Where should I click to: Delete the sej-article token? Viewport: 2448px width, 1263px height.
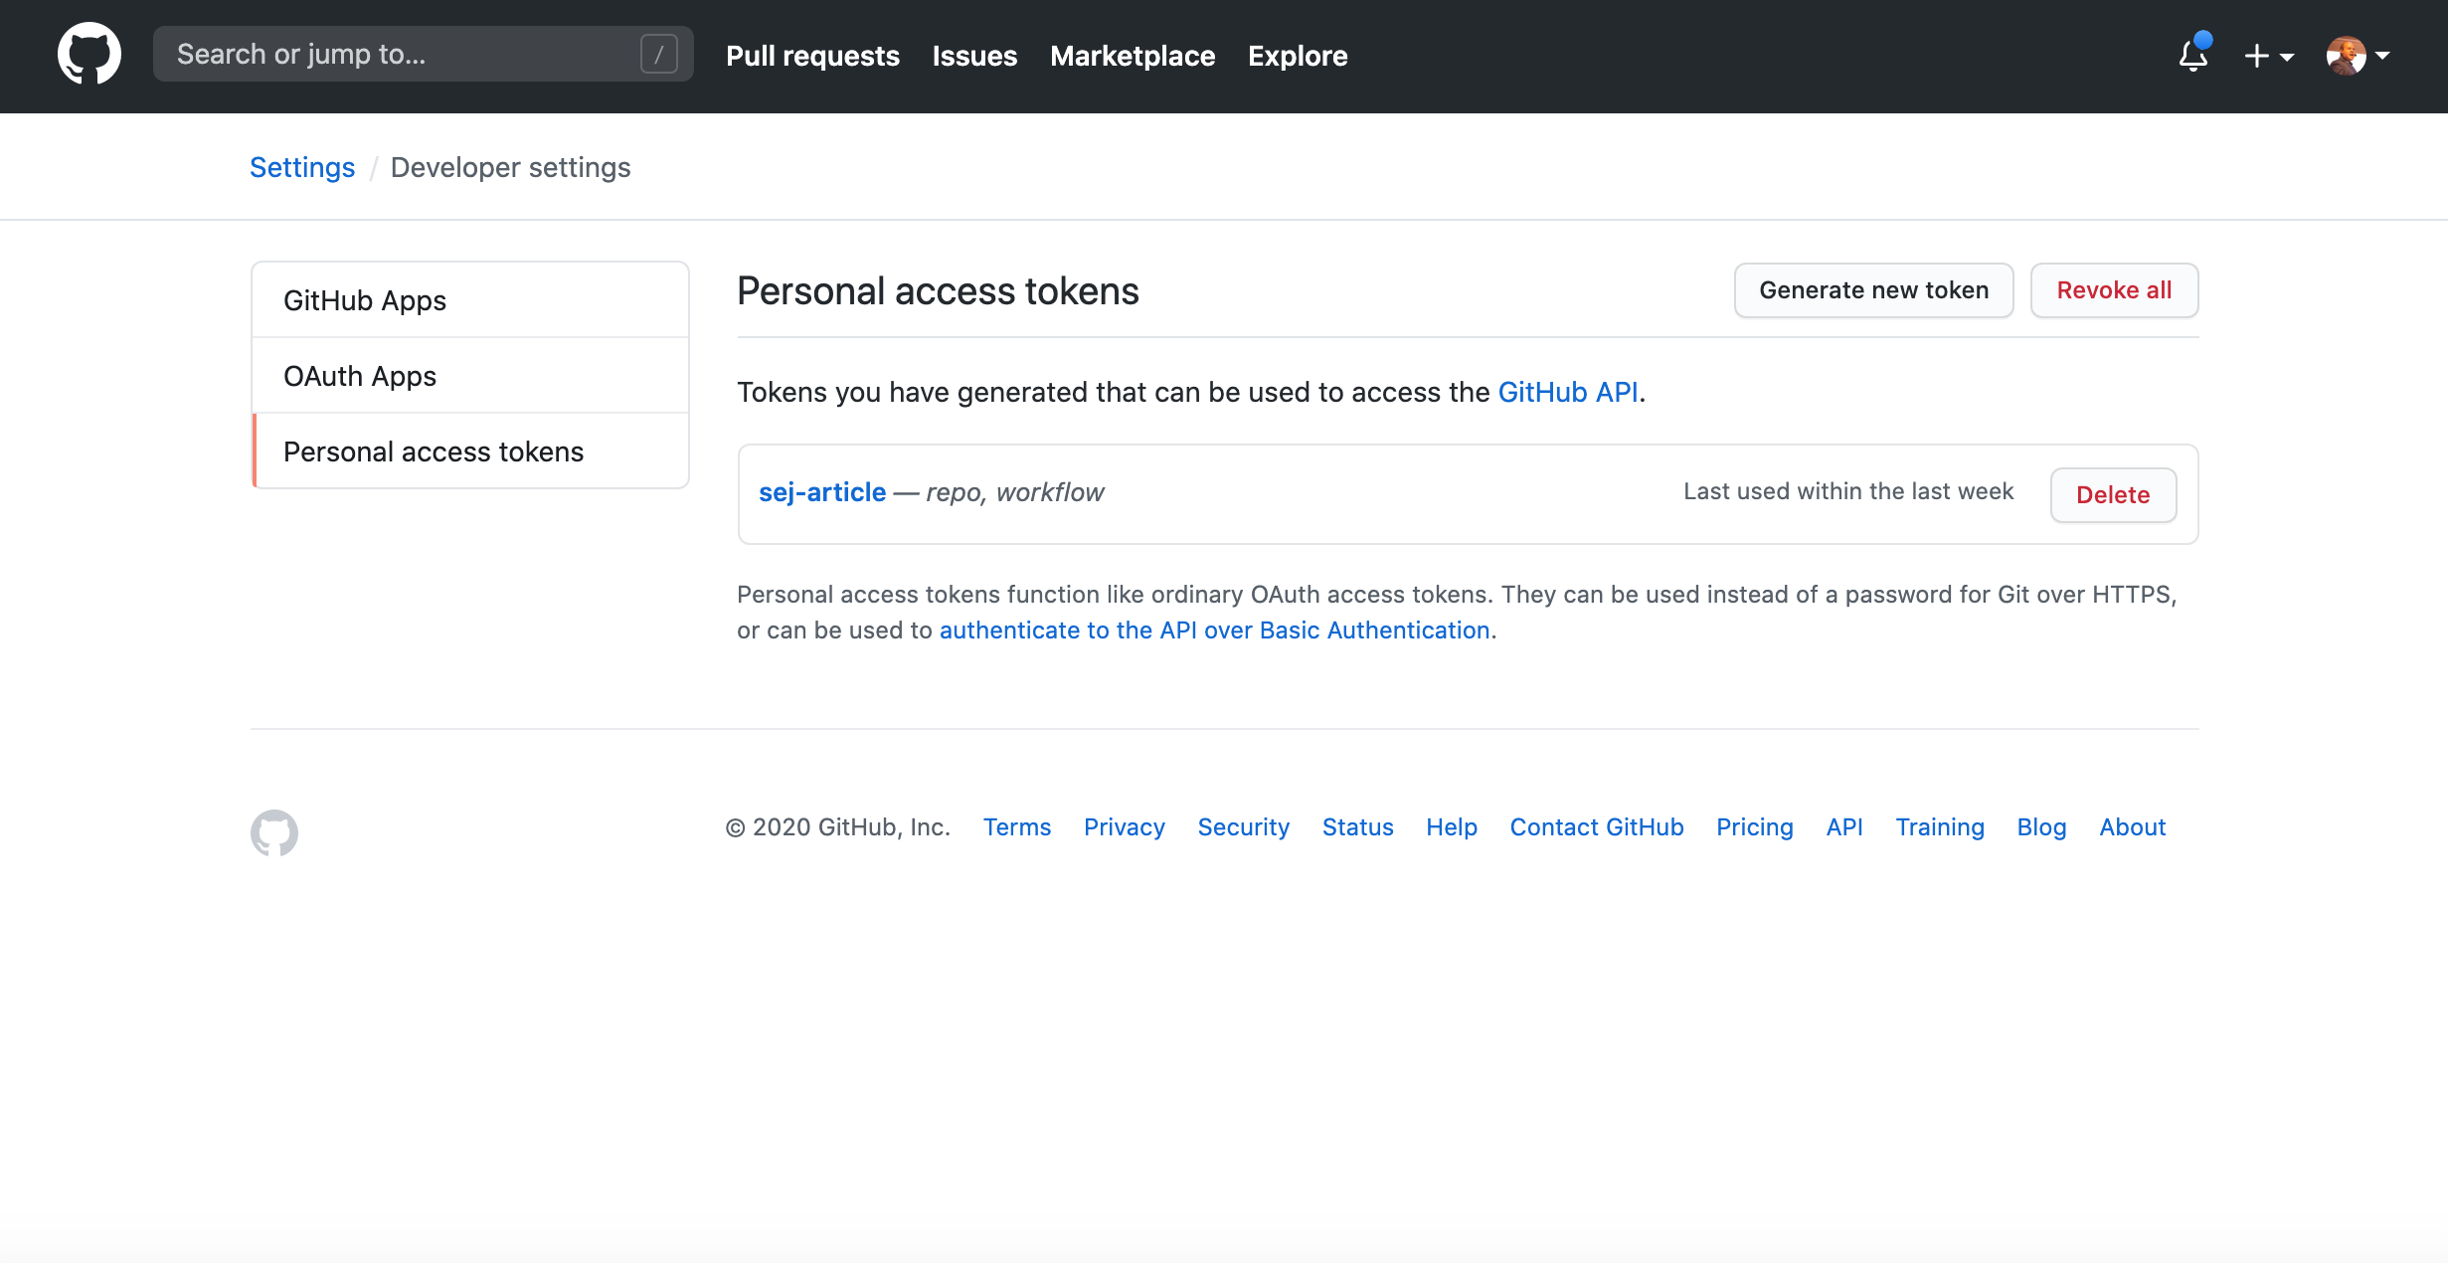pos(2113,494)
